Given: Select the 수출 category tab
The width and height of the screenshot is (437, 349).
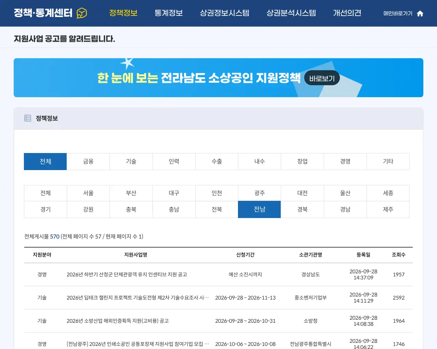Looking at the screenshot, I should 217,162.
